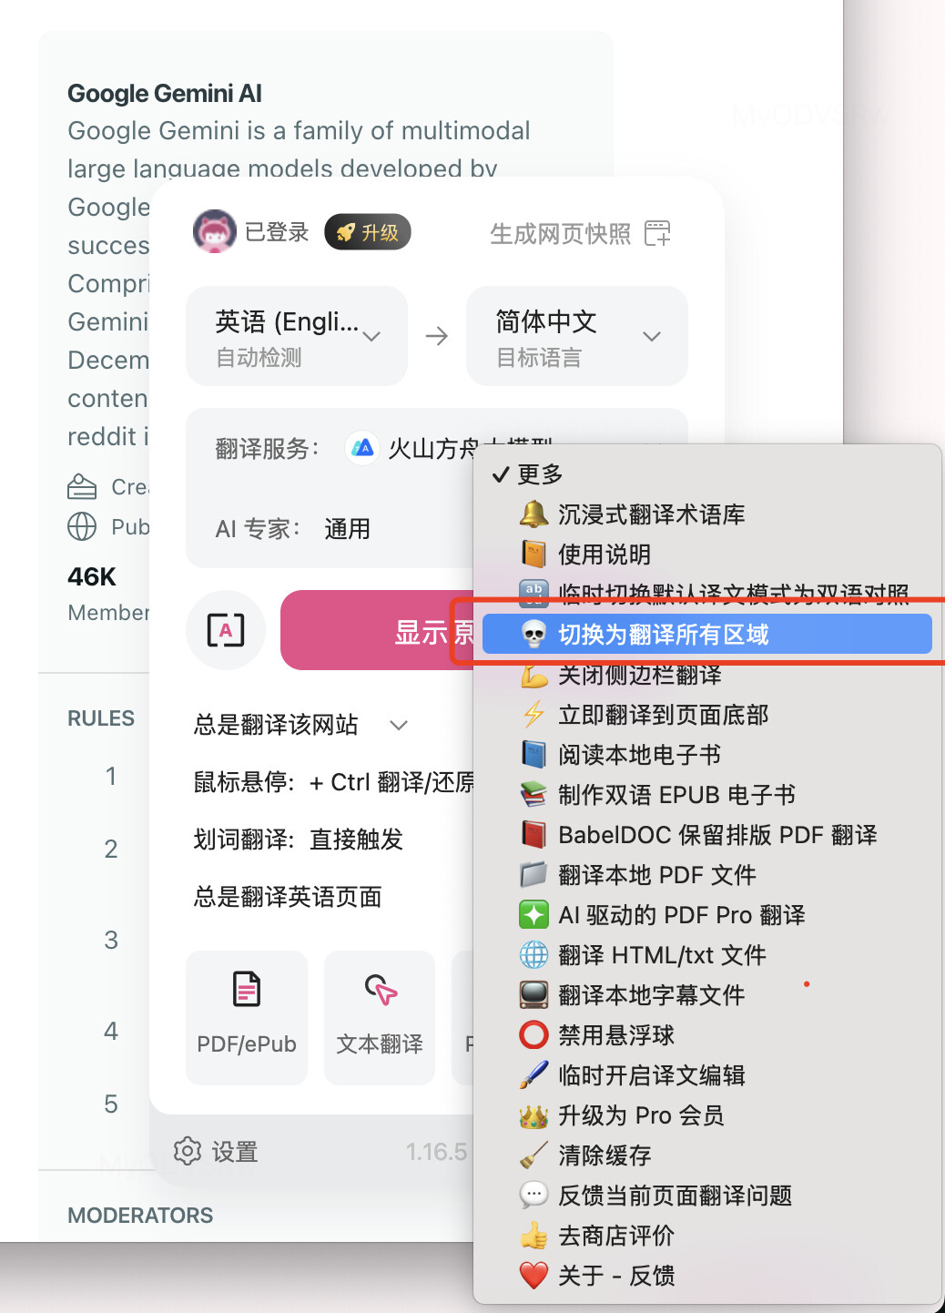Open the 文本翻译 text translation tool
Screen dimensions: 945x1313
tap(380, 1018)
